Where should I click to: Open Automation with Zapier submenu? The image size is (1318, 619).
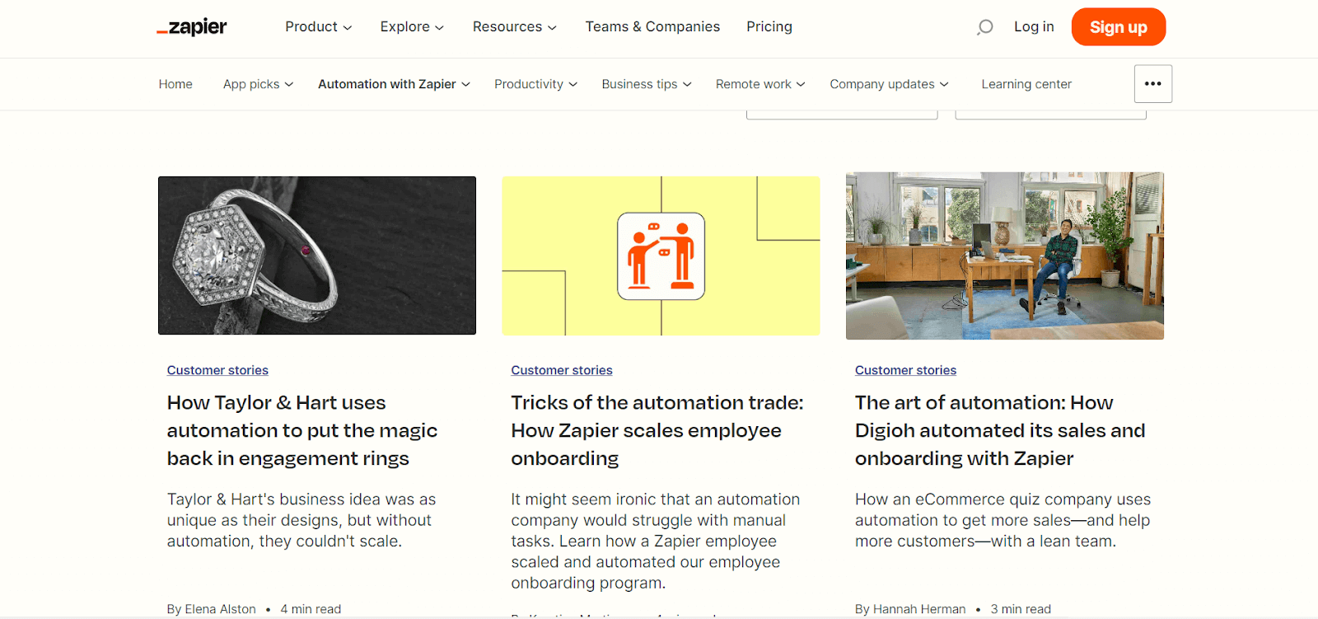coord(394,84)
